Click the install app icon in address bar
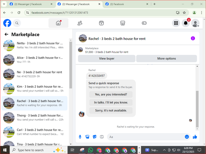 click(x=178, y=13)
